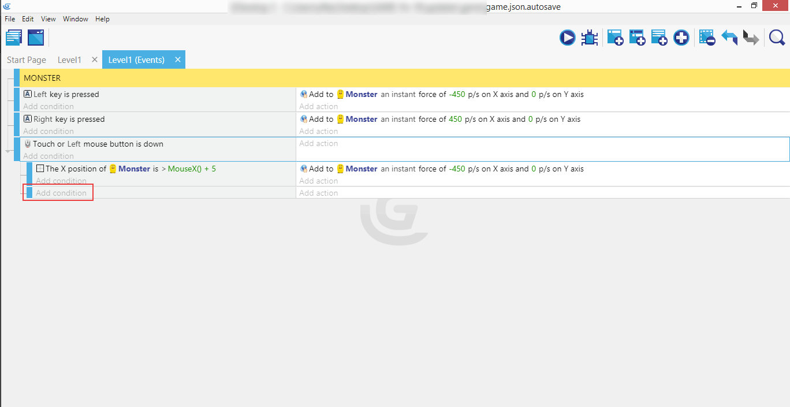The height and width of the screenshot is (407, 790).
Task: Click the gray redo arrow
Action: [x=751, y=38]
